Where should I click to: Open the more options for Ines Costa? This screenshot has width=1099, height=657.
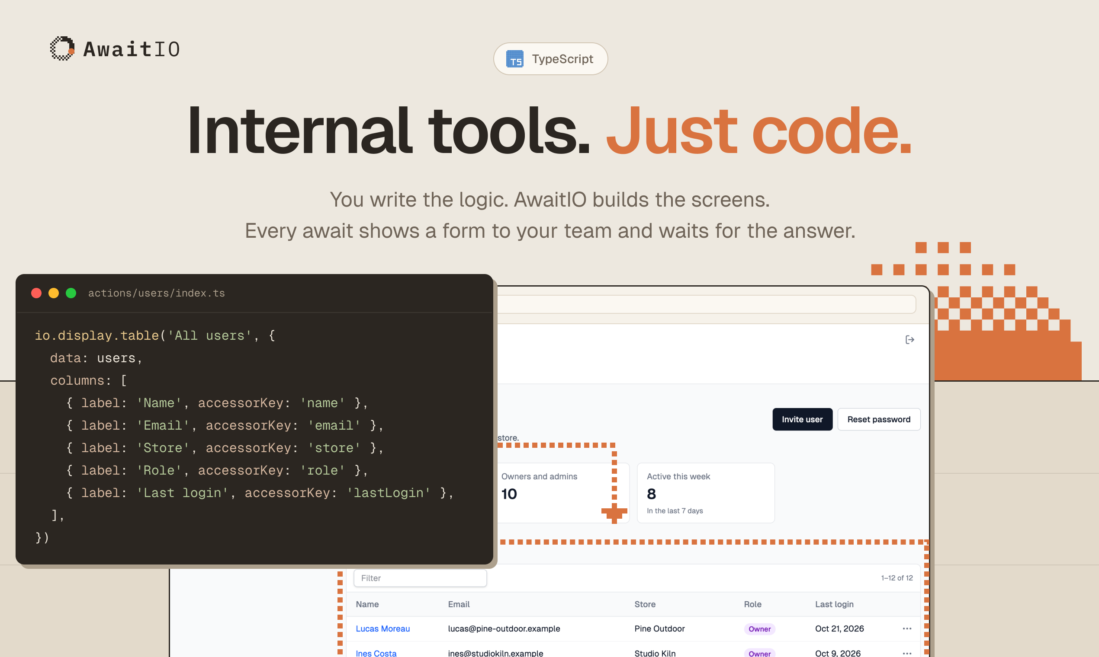click(907, 653)
